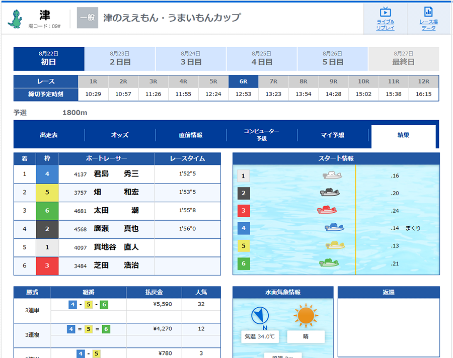Switch to race 12R
The image size is (453, 358).
424,81
